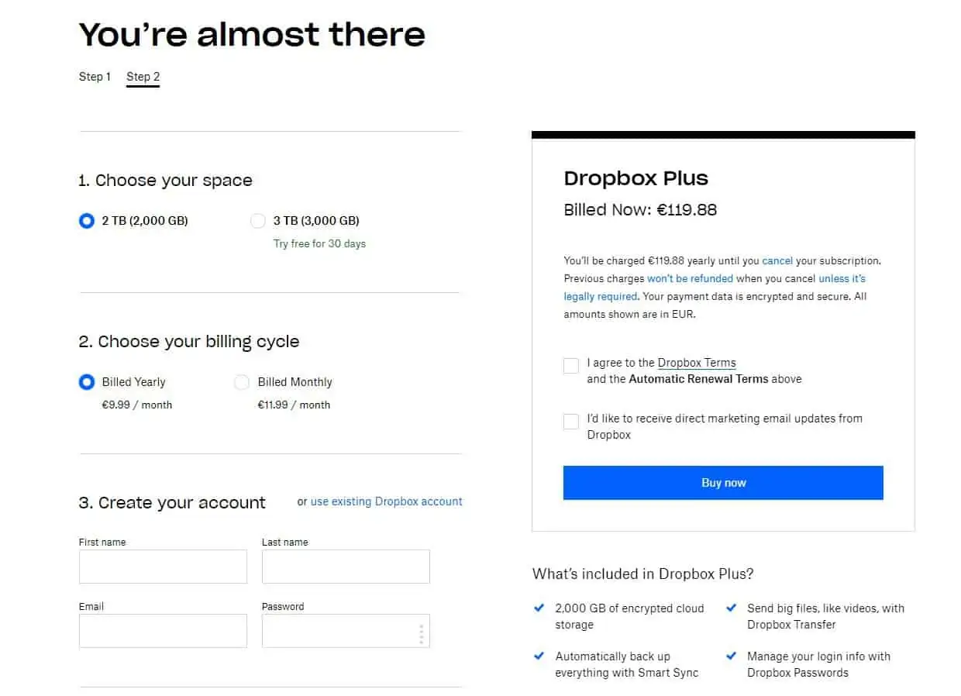Click into the Email input field

(x=163, y=631)
